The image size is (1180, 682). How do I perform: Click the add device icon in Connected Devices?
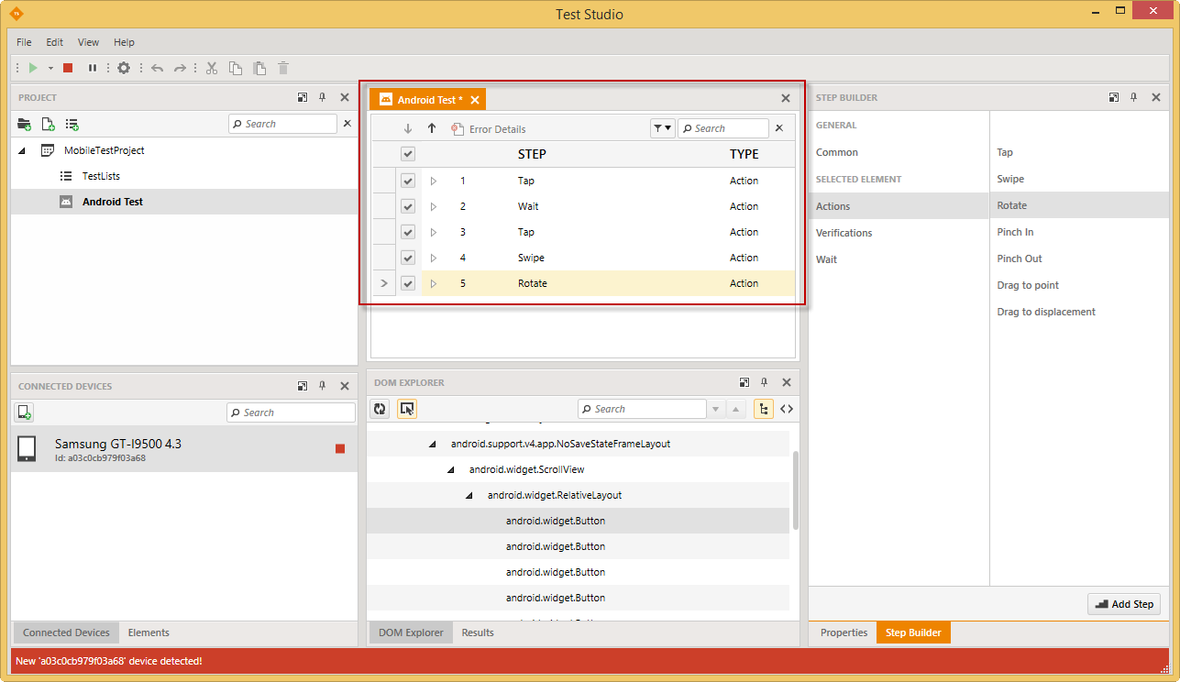tap(25, 412)
